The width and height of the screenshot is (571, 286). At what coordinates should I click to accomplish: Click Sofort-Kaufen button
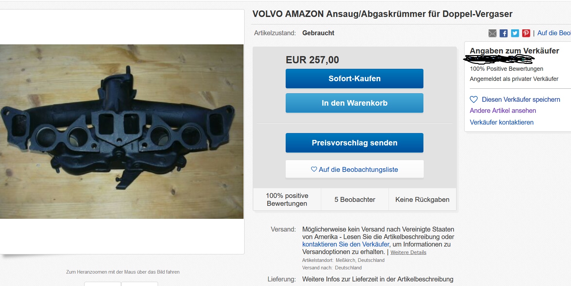pyautogui.click(x=354, y=79)
